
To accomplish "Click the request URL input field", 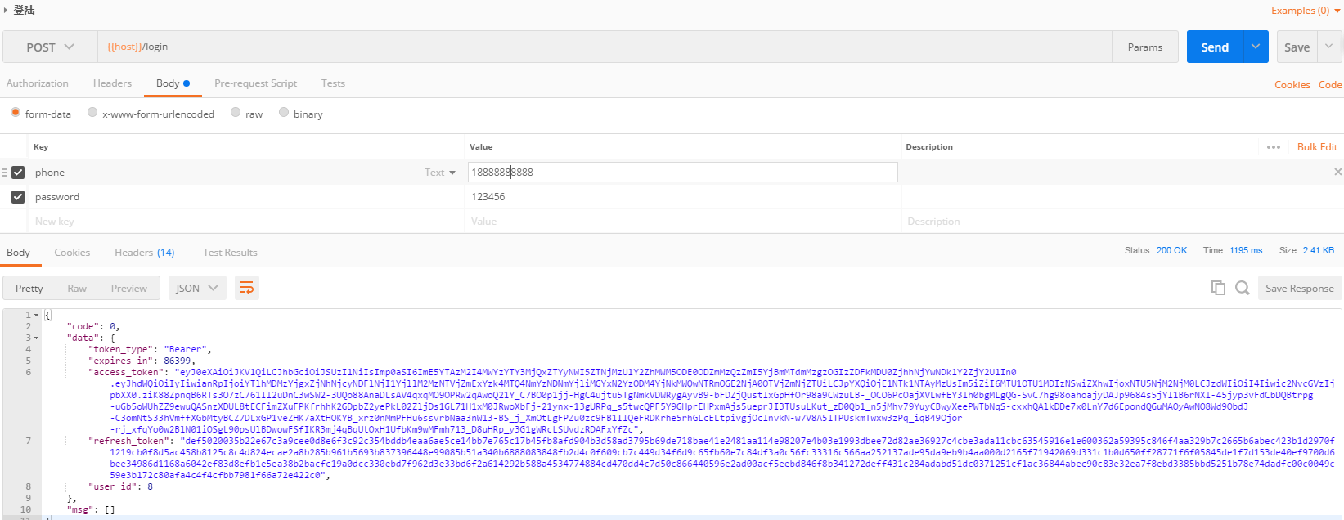I will 605,47.
